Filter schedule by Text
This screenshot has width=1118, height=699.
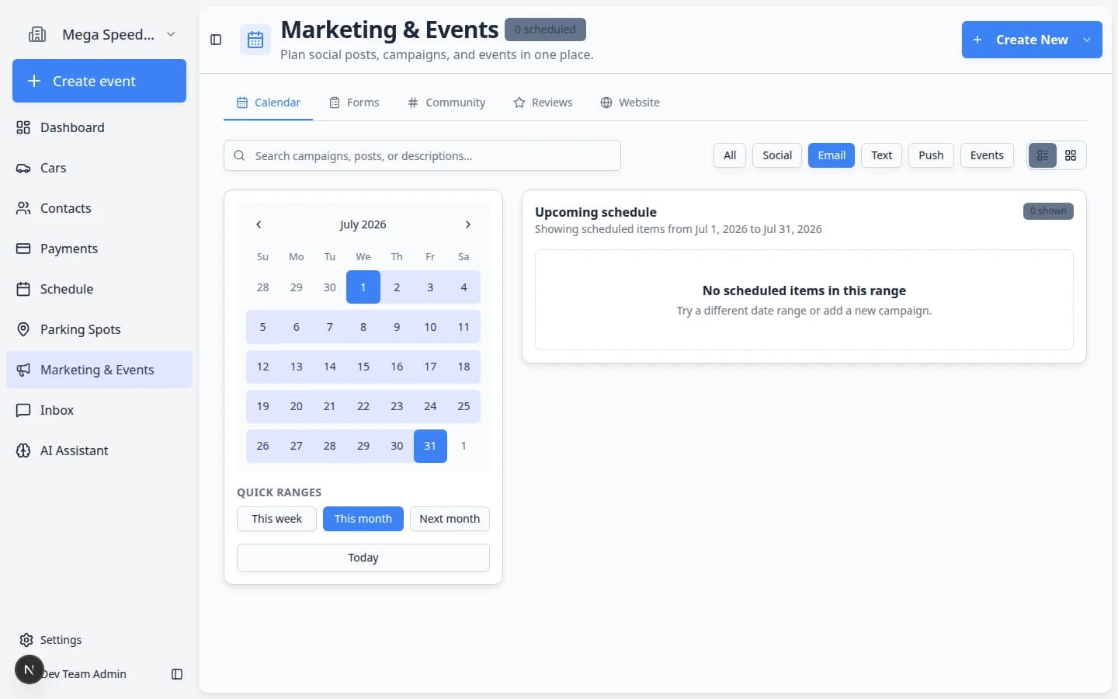tap(881, 155)
